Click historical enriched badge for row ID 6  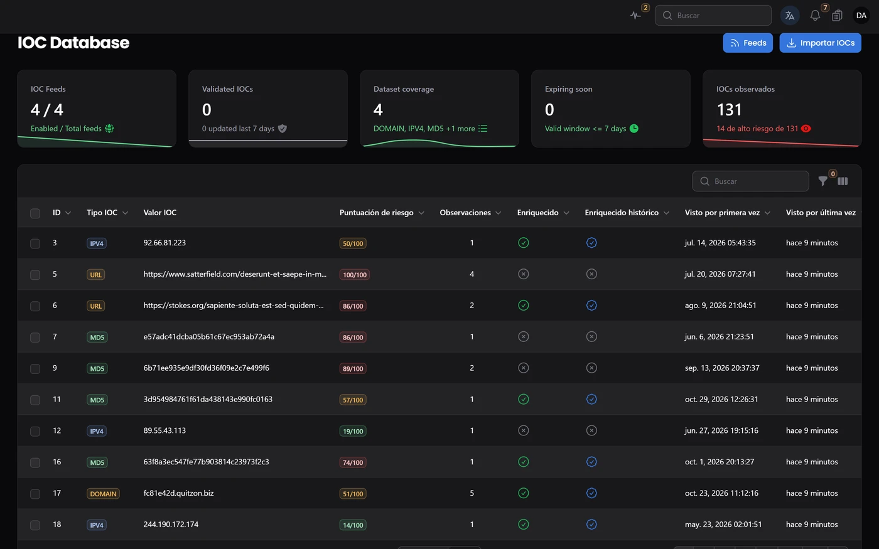point(591,306)
